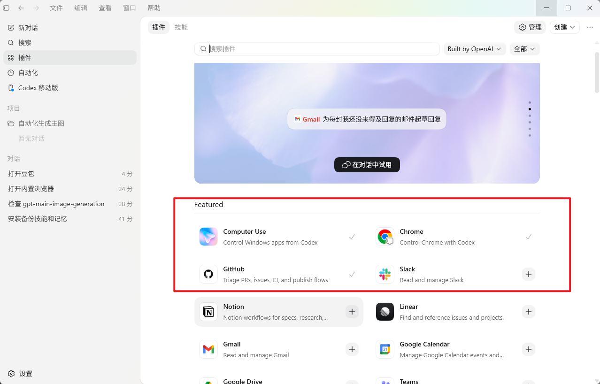The width and height of the screenshot is (600, 384).
Task: Open the gpt-main-image-generation conversation
Action: [70, 204]
